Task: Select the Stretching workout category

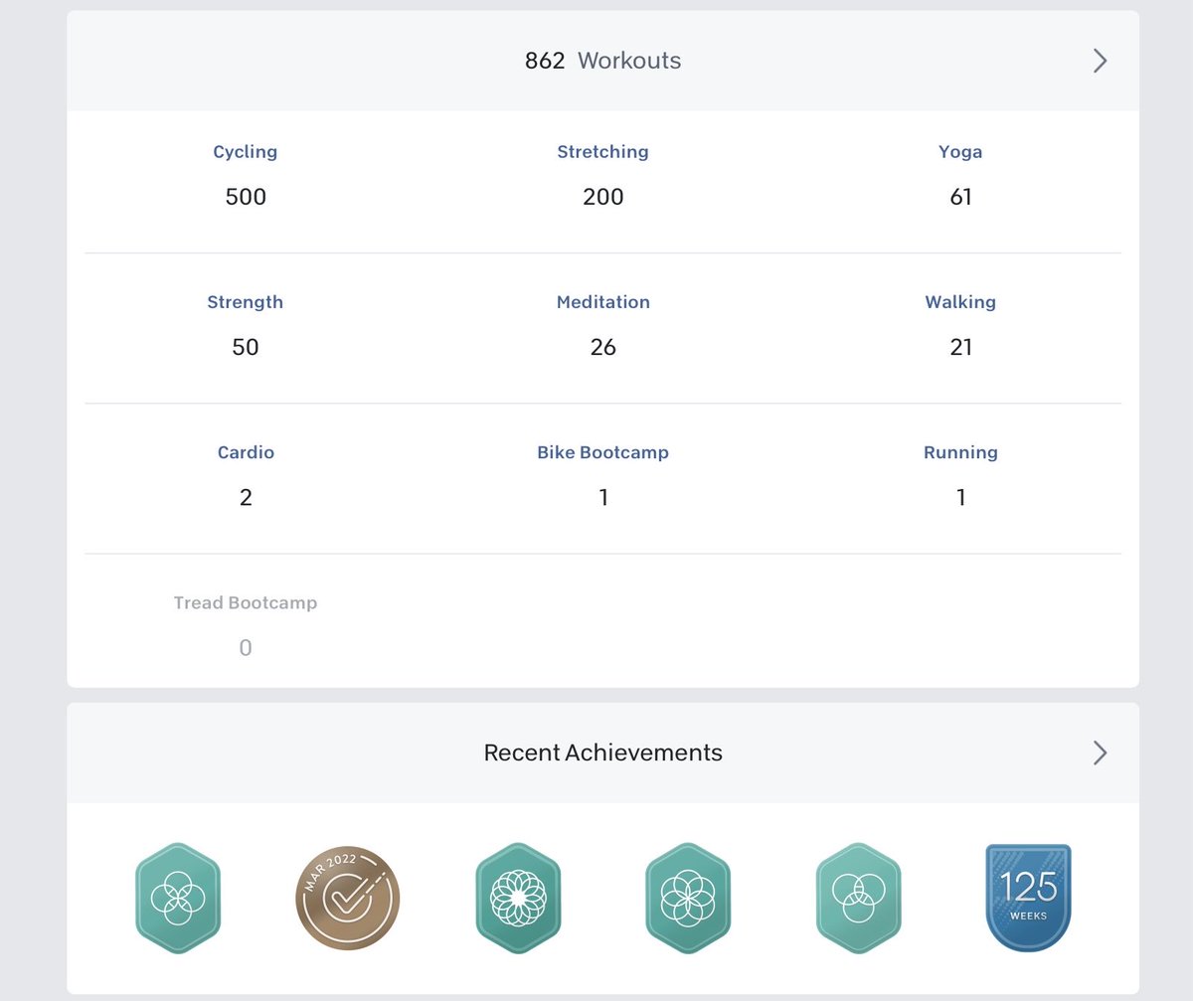Action: click(x=602, y=152)
